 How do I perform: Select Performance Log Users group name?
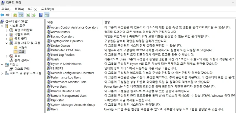66,77
